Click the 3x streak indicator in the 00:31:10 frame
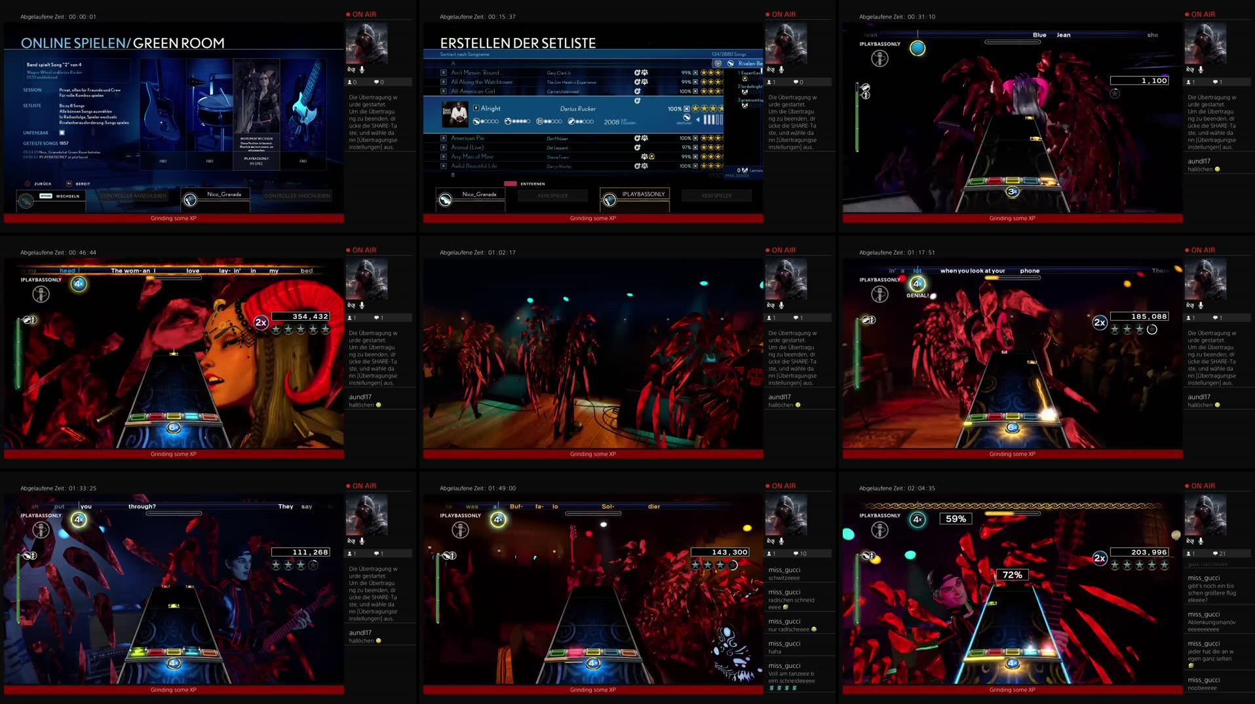 click(x=1013, y=192)
